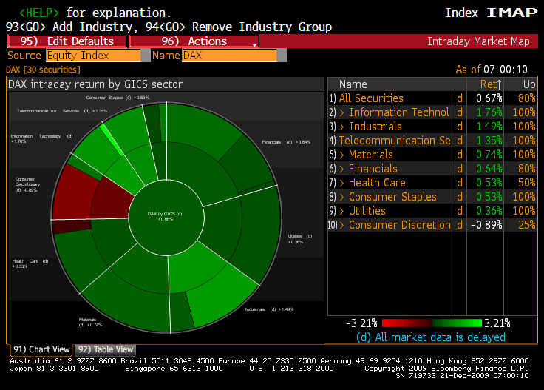Screen dimensions: 544x390
Task: Select the All Securities row
Action: (x=371, y=98)
